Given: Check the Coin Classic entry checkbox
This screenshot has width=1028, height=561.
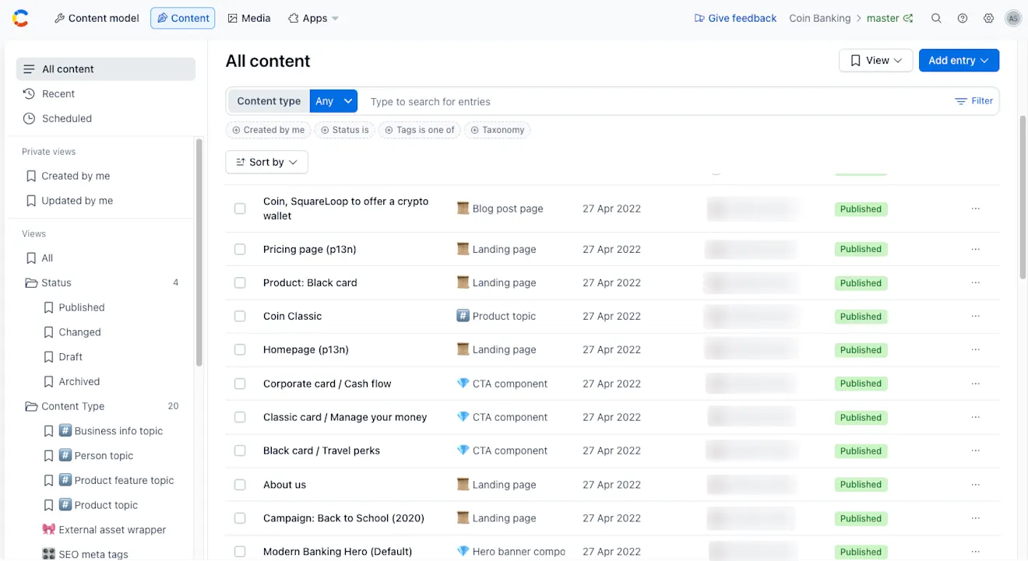Looking at the screenshot, I should tap(240, 316).
